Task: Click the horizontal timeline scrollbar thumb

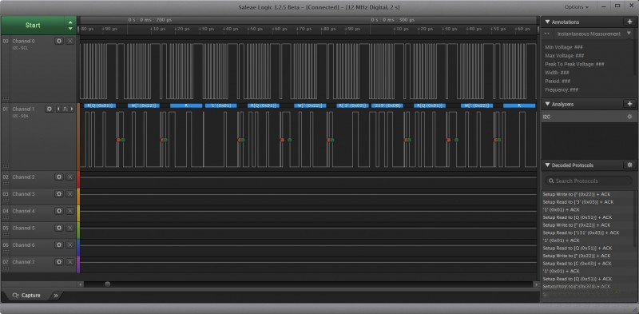Action: pyautogui.click(x=108, y=284)
